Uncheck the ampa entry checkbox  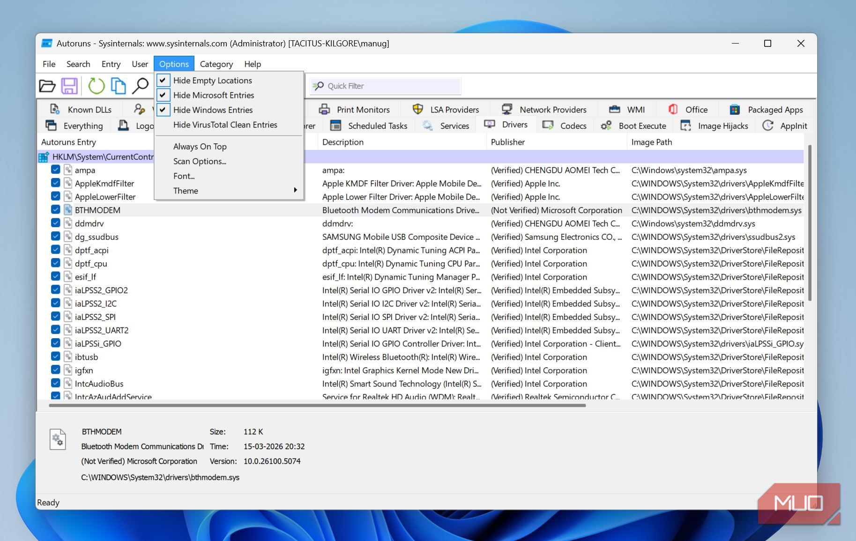point(55,170)
